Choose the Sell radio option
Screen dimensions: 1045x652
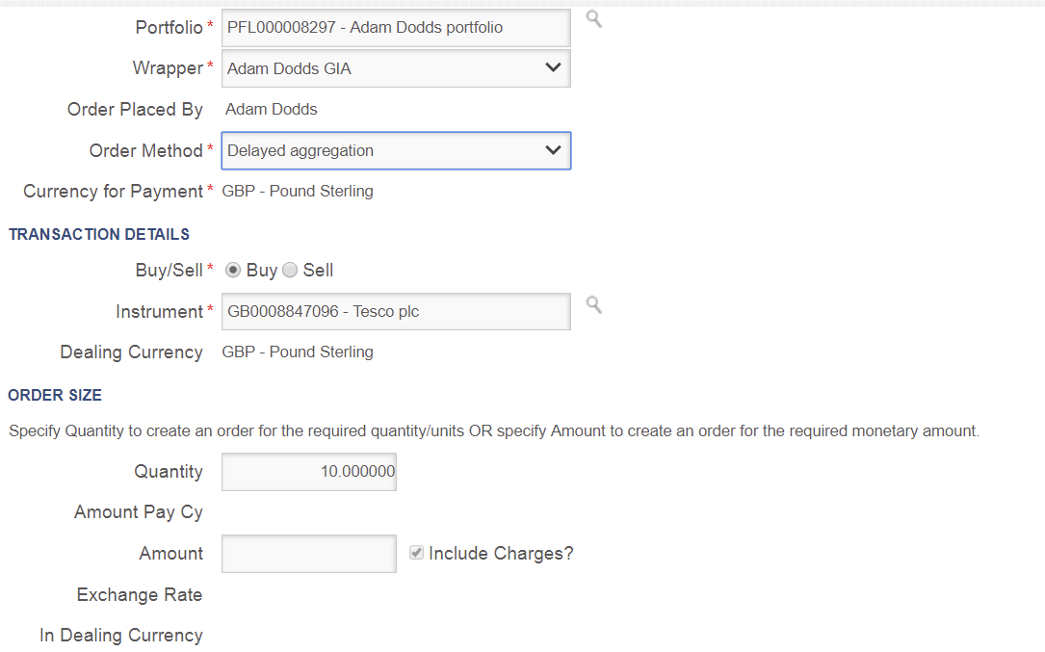[x=290, y=271]
